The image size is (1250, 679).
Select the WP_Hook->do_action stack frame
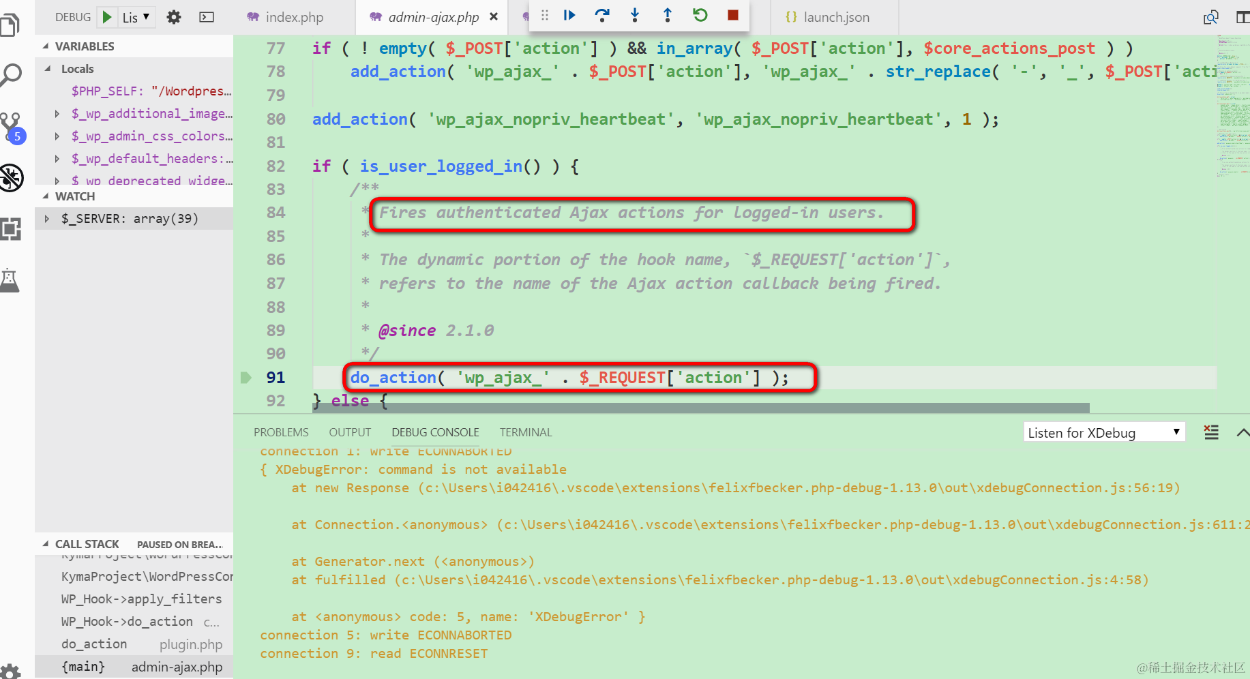[x=134, y=622]
